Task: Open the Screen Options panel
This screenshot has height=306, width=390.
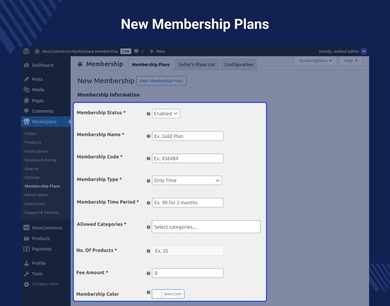Action: (x=315, y=61)
